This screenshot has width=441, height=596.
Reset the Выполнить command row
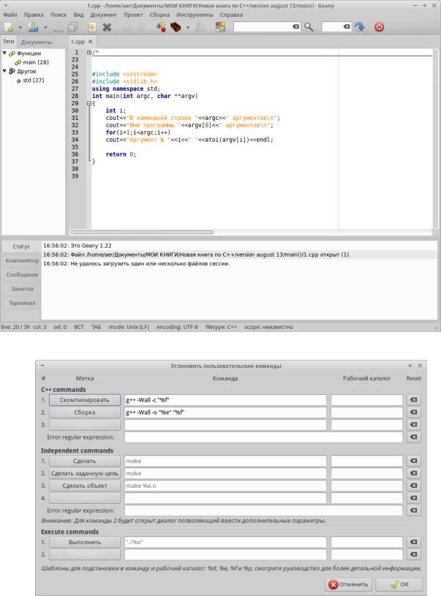point(414,542)
